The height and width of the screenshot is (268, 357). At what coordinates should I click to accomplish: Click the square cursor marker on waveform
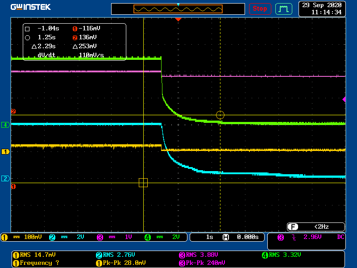(143, 182)
